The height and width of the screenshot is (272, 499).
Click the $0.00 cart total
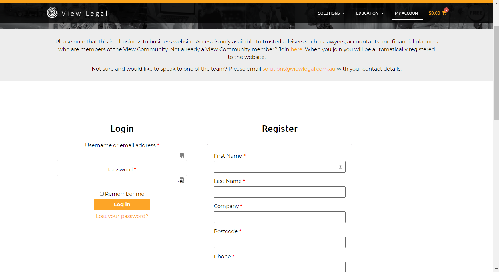[434, 13]
